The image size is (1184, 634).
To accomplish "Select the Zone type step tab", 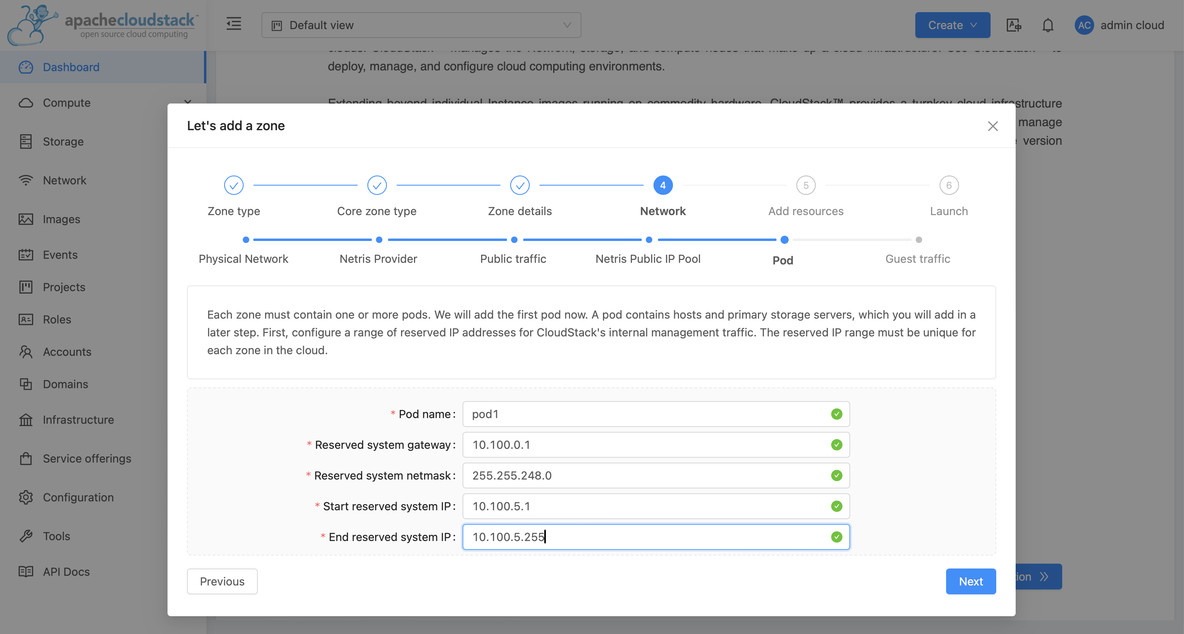I will coord(233,186).
